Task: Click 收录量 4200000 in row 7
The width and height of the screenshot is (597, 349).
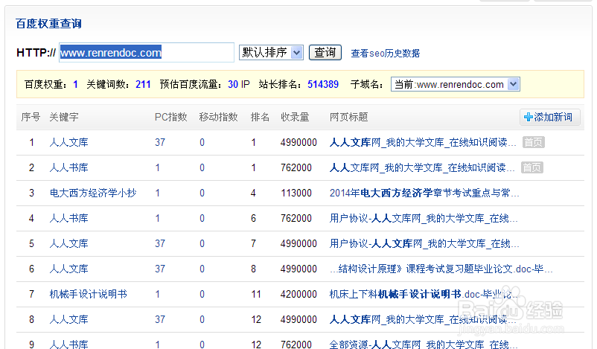Action: (x=299, y=294)
